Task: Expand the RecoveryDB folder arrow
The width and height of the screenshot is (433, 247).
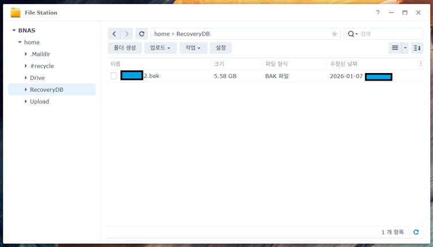Action: (26, 90)
